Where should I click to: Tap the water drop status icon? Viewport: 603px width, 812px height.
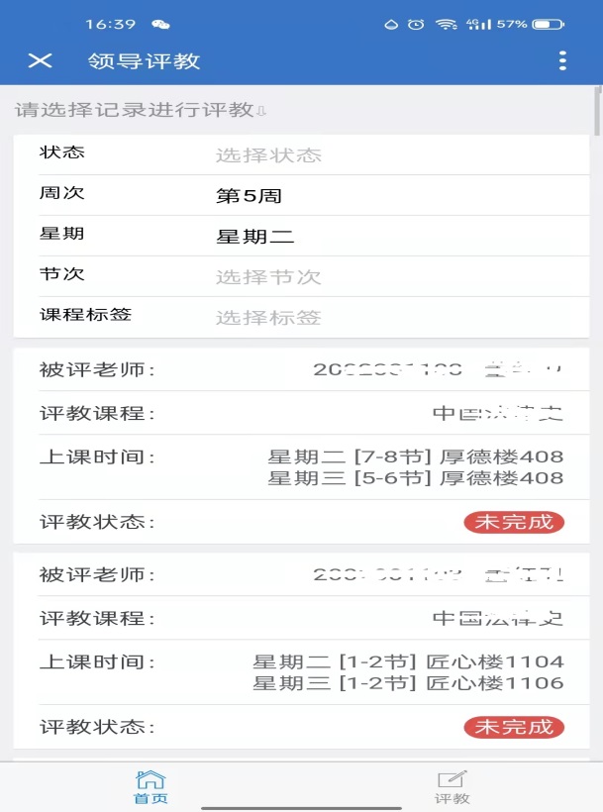tap(391, 25)
